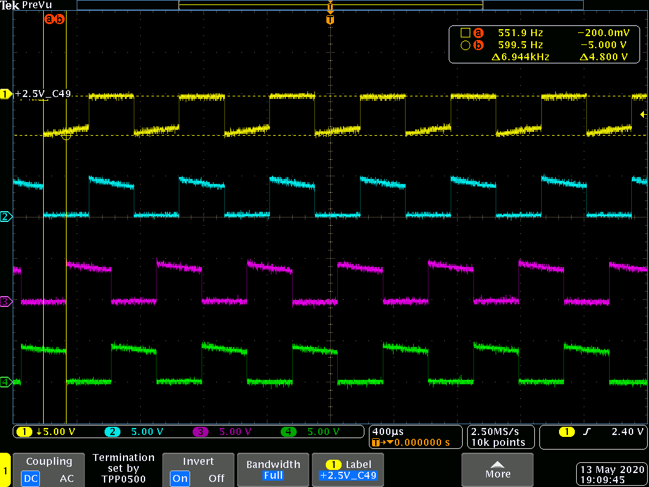This screenshot has width=649, height=487.
Task: Click cursor b circle on yellow waveform
Action: pyautogui.click(x=66, y=135)
